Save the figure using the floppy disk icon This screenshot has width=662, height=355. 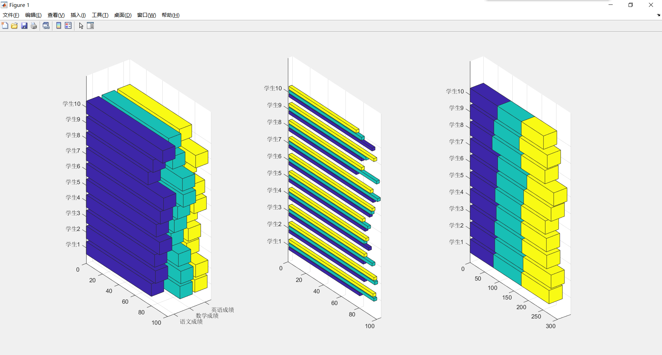pos(24,26)
